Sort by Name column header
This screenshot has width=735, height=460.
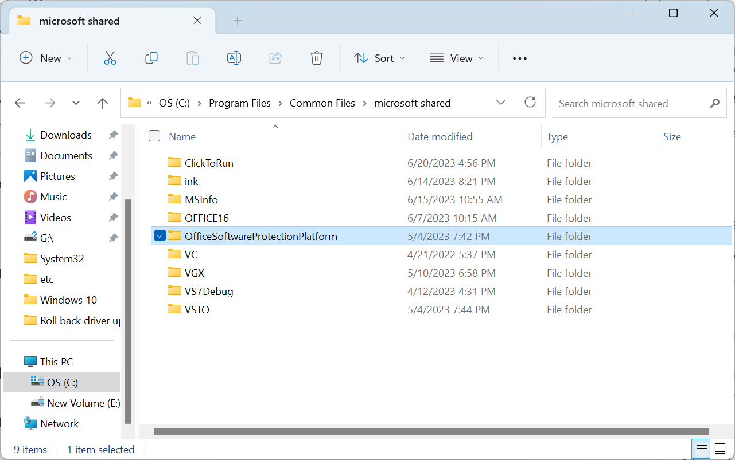point(182,136)
